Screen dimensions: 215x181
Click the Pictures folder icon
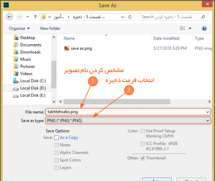(x=16, y=66)
